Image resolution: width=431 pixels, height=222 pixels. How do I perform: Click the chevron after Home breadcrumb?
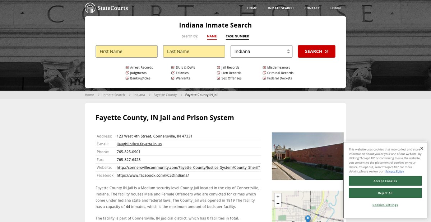98,95
